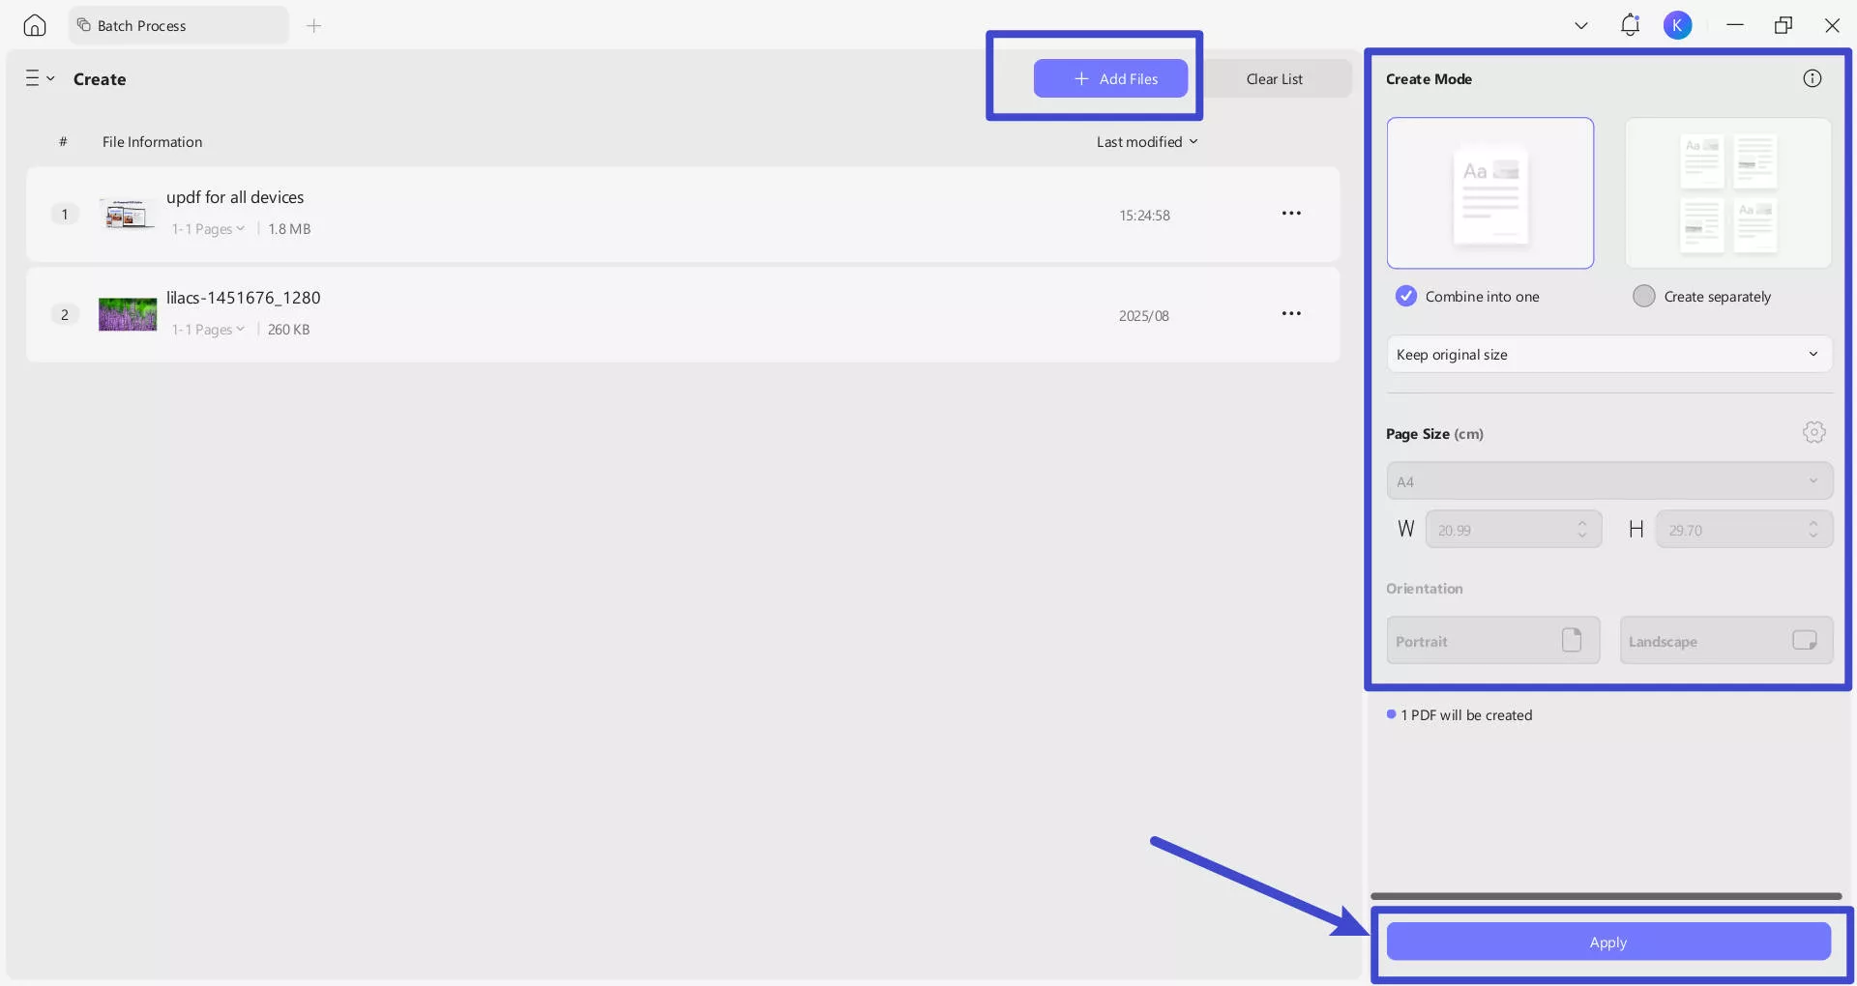Click the Add Files button
Viewport: 1857px width, 986px height.
pyautogui.click(x=1110, y=78)
